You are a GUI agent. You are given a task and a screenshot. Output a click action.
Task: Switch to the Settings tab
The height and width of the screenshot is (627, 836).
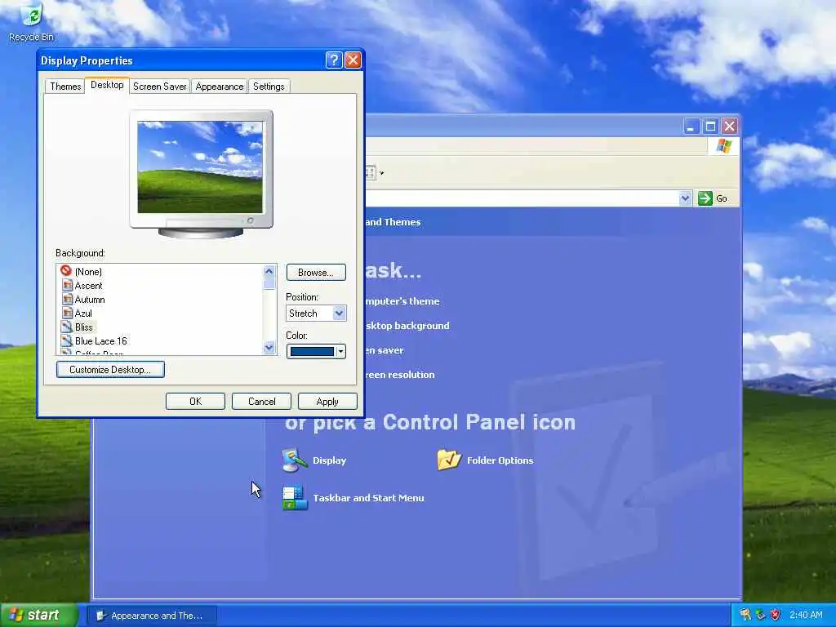tap(269, 87)
